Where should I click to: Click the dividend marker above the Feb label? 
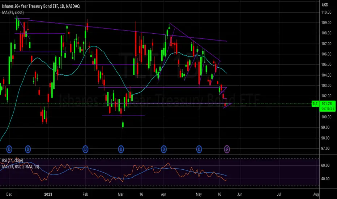[85, 149]
